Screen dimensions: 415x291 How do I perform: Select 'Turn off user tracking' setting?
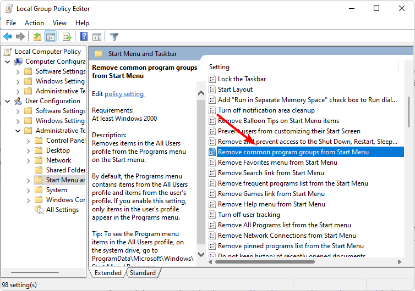(249, 215)
